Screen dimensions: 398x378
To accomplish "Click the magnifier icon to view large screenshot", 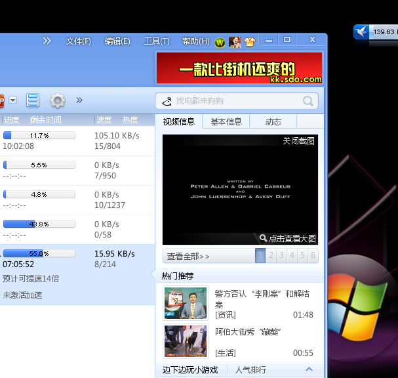I will 264,238.
